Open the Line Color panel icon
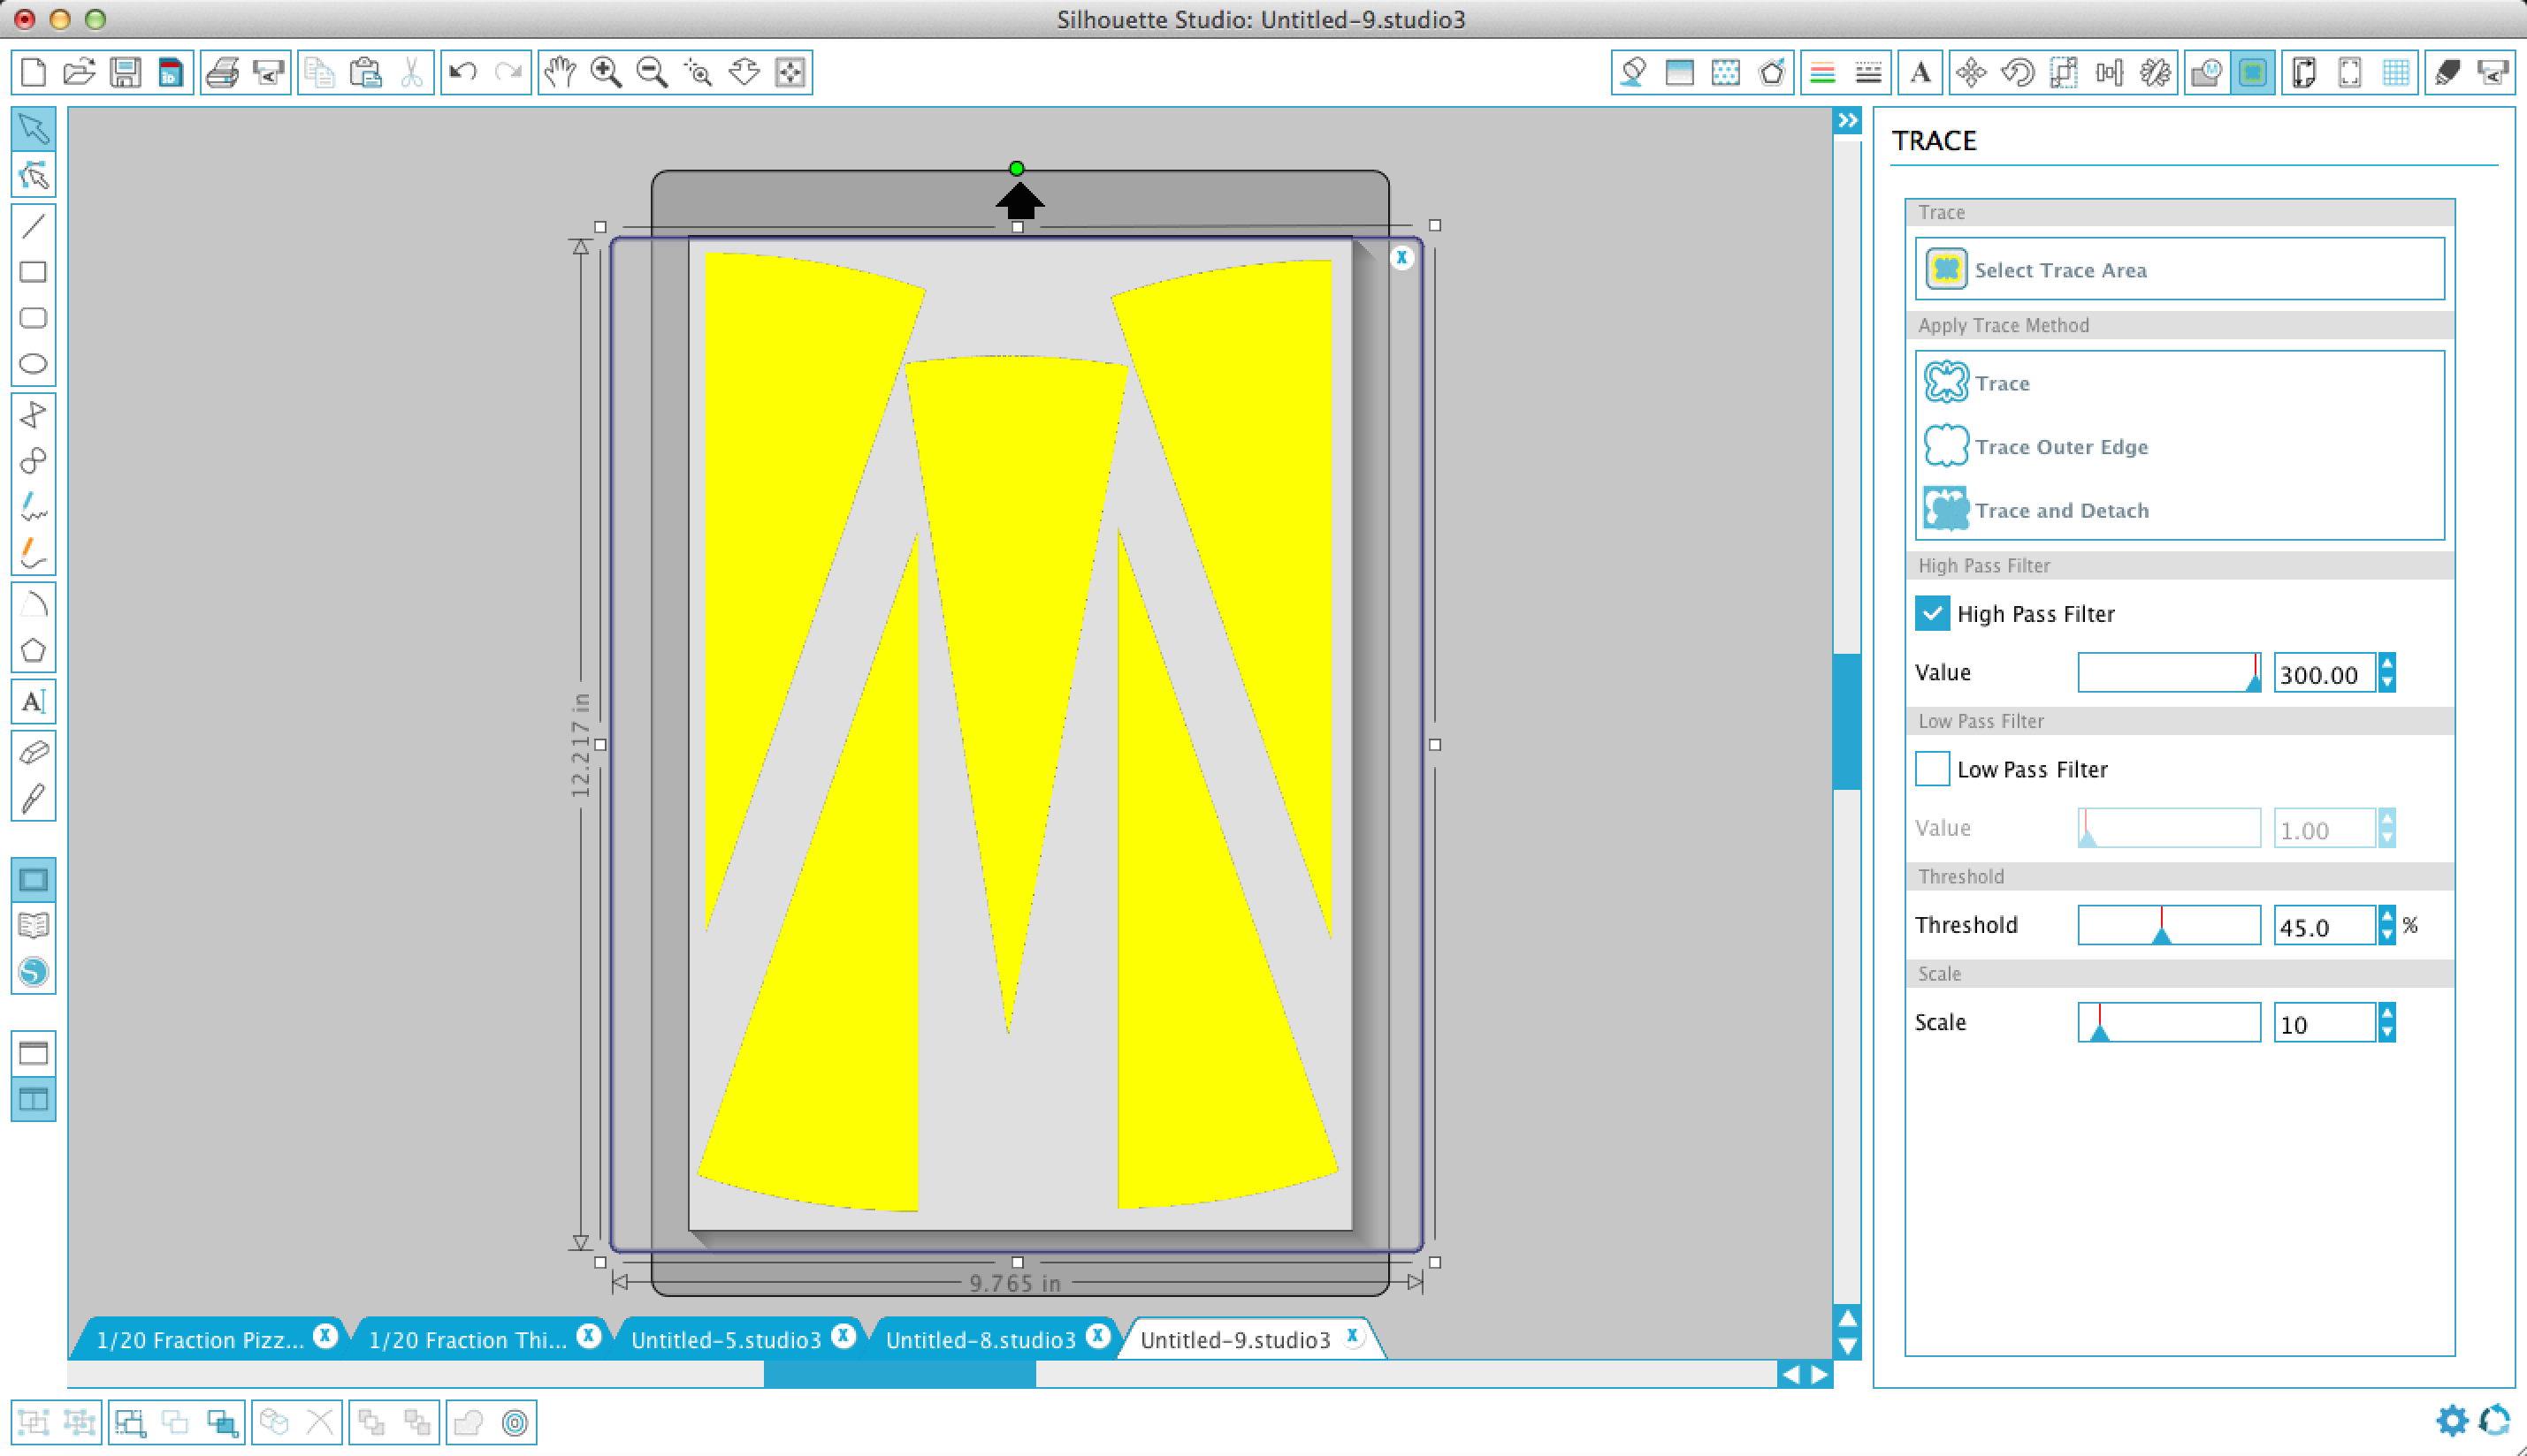 [x=1822, y=72]
